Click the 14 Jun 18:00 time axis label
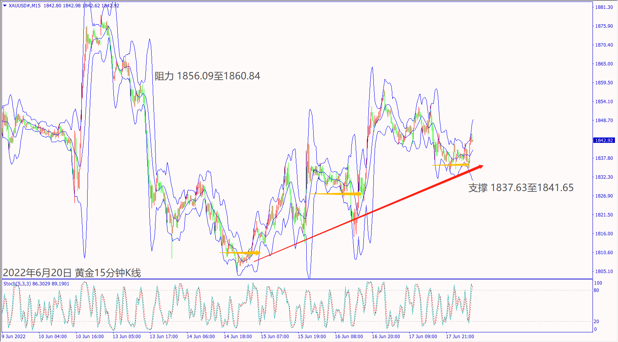 tap(238, 337)
